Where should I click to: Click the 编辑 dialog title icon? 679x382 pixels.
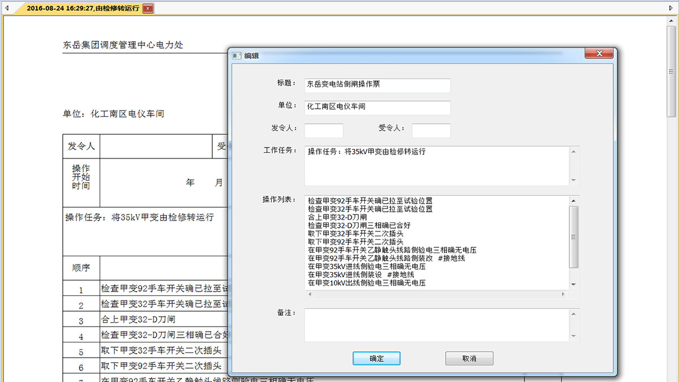pyautogui.click(x=237, y=55)
